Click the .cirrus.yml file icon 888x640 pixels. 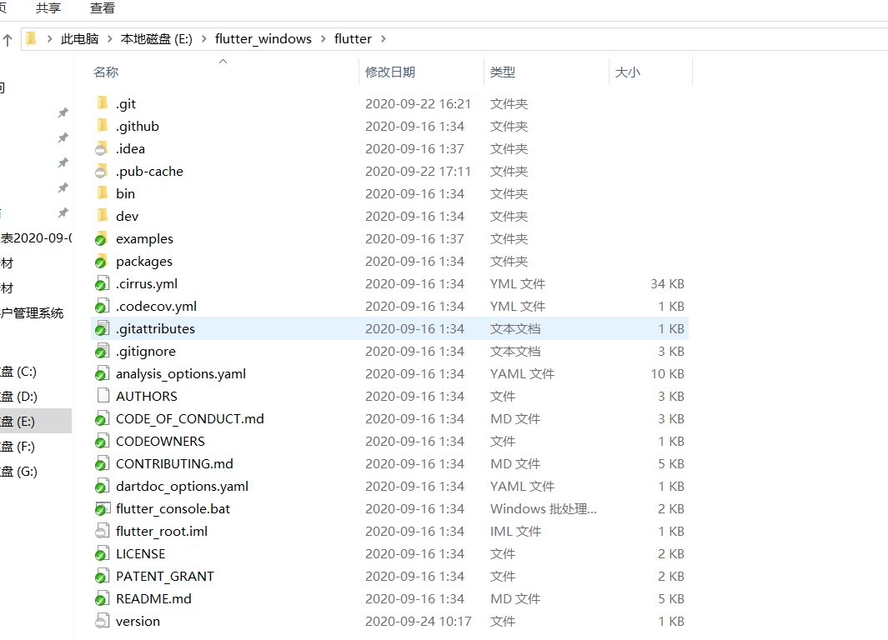coord(102,283)
